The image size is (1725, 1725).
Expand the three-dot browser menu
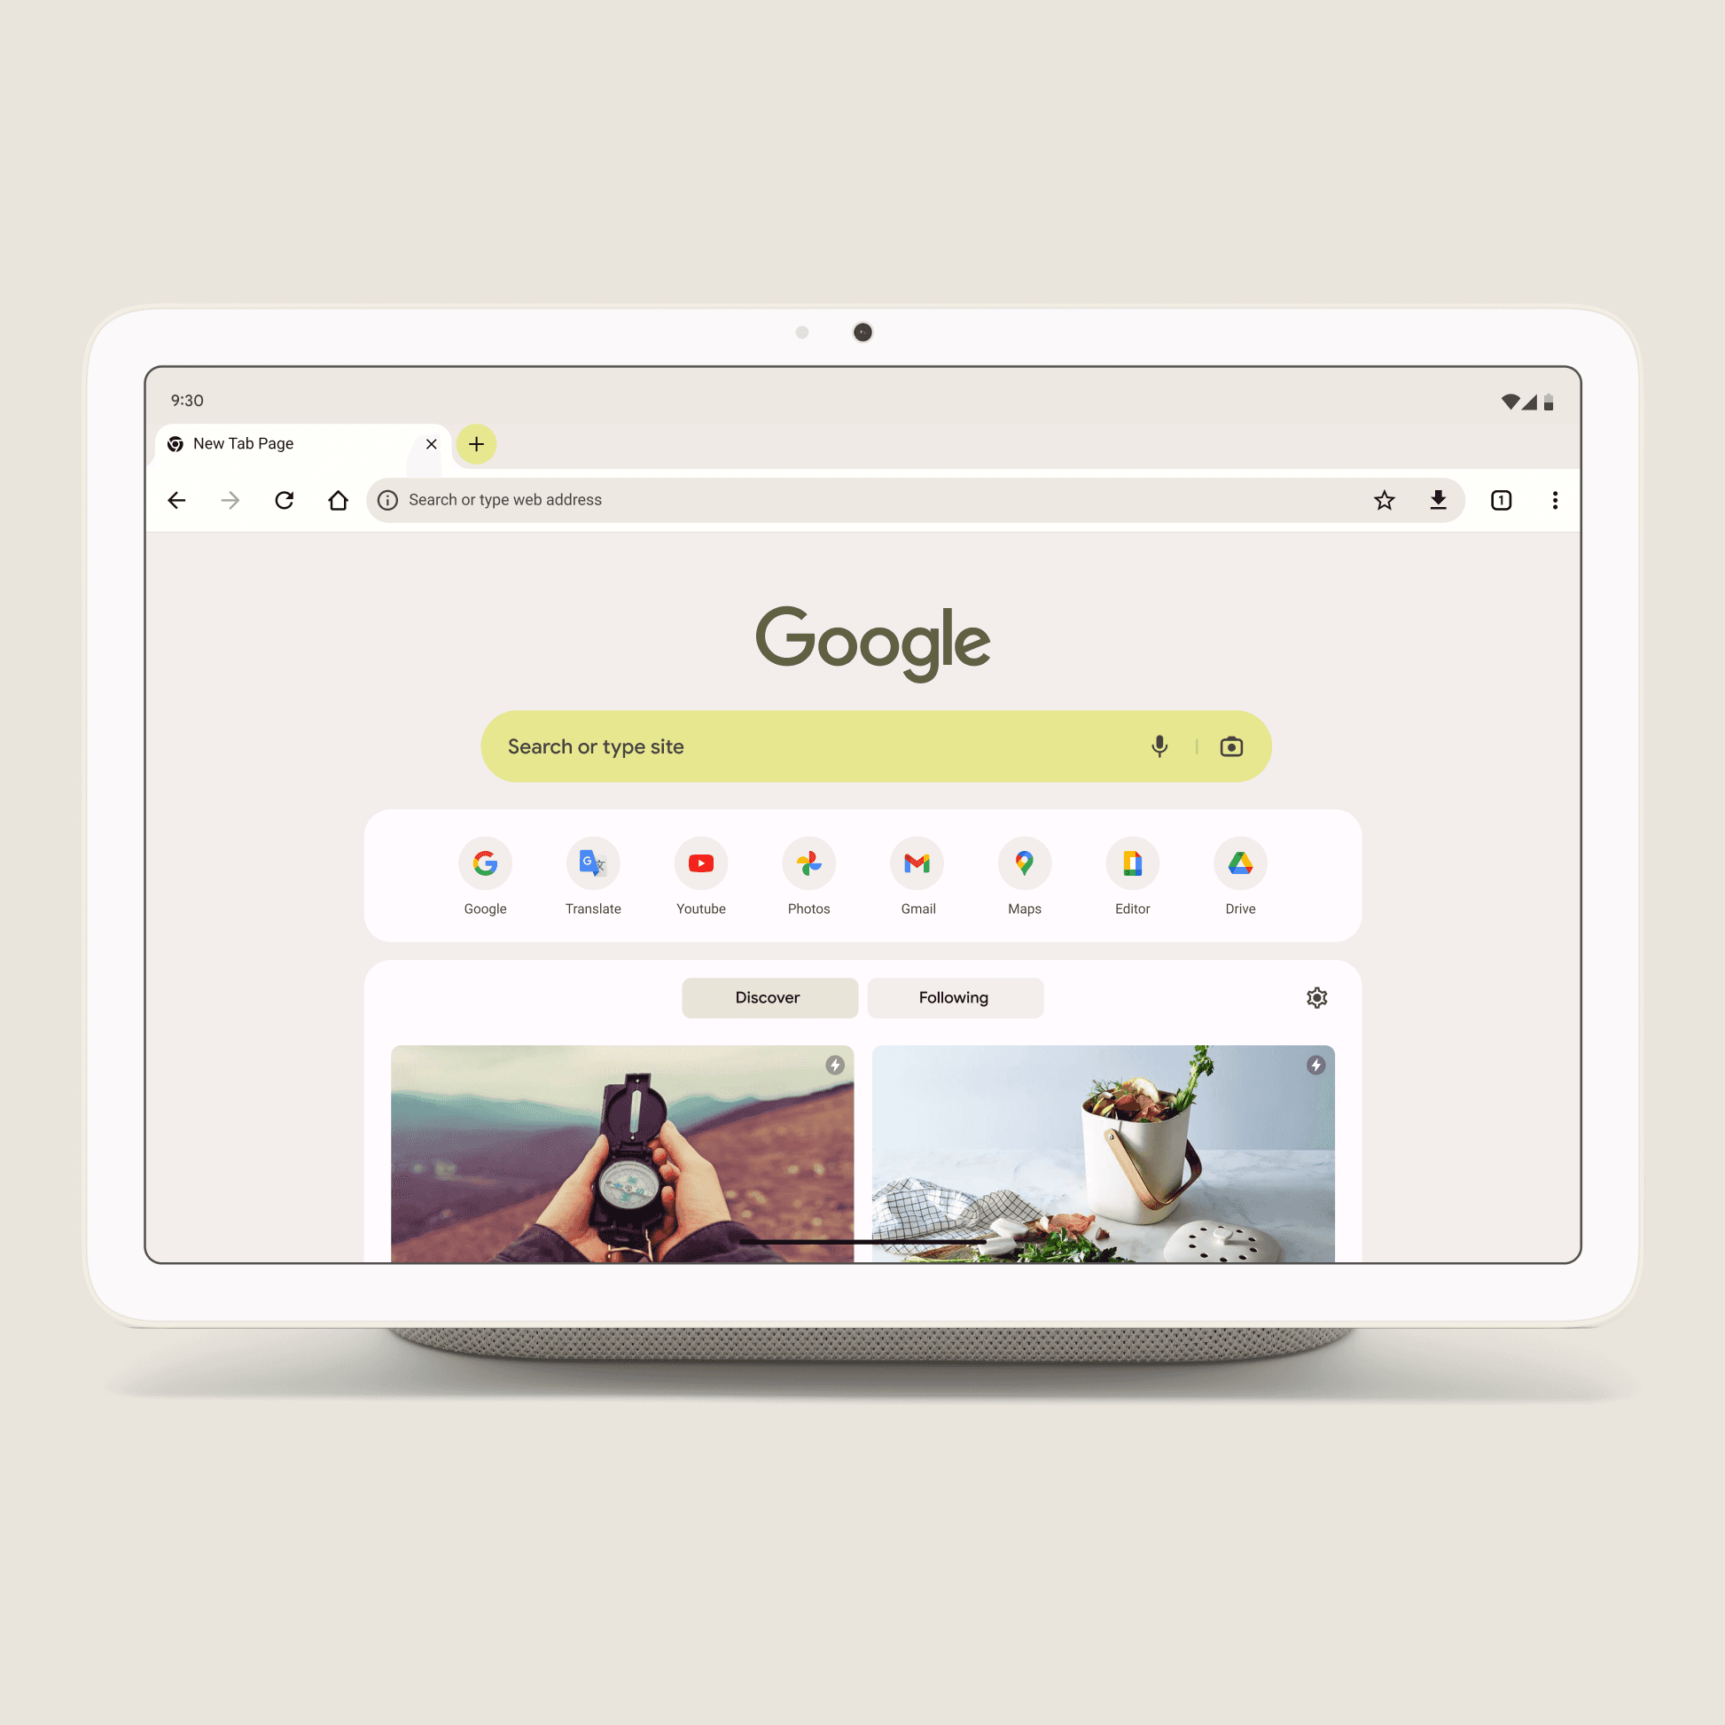coord(1555,497)
